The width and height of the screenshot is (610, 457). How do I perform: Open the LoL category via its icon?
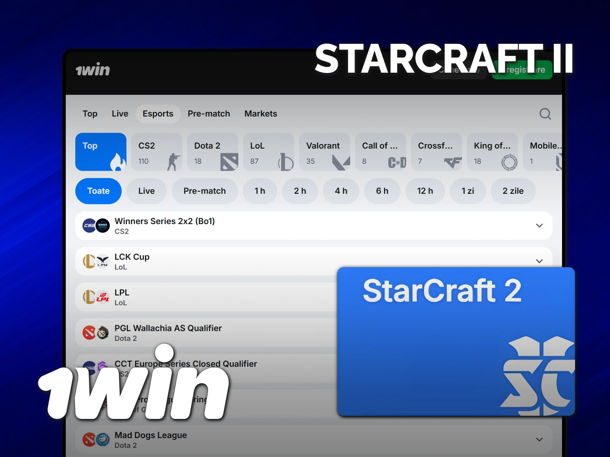[285, 161]
